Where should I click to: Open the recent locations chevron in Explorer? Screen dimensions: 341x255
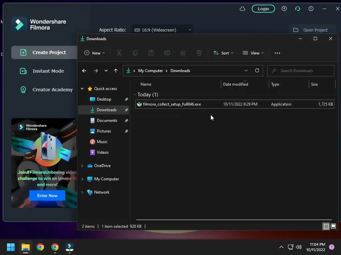[106, 71]
